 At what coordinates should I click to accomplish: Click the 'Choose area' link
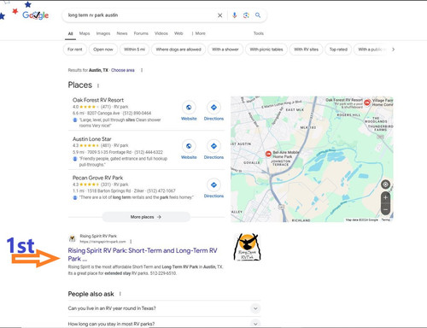123,70
